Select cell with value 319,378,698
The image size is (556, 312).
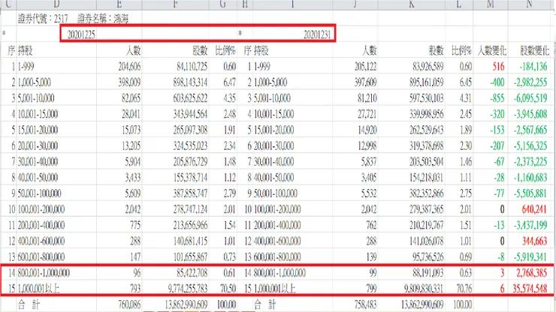tap(426, 146)
